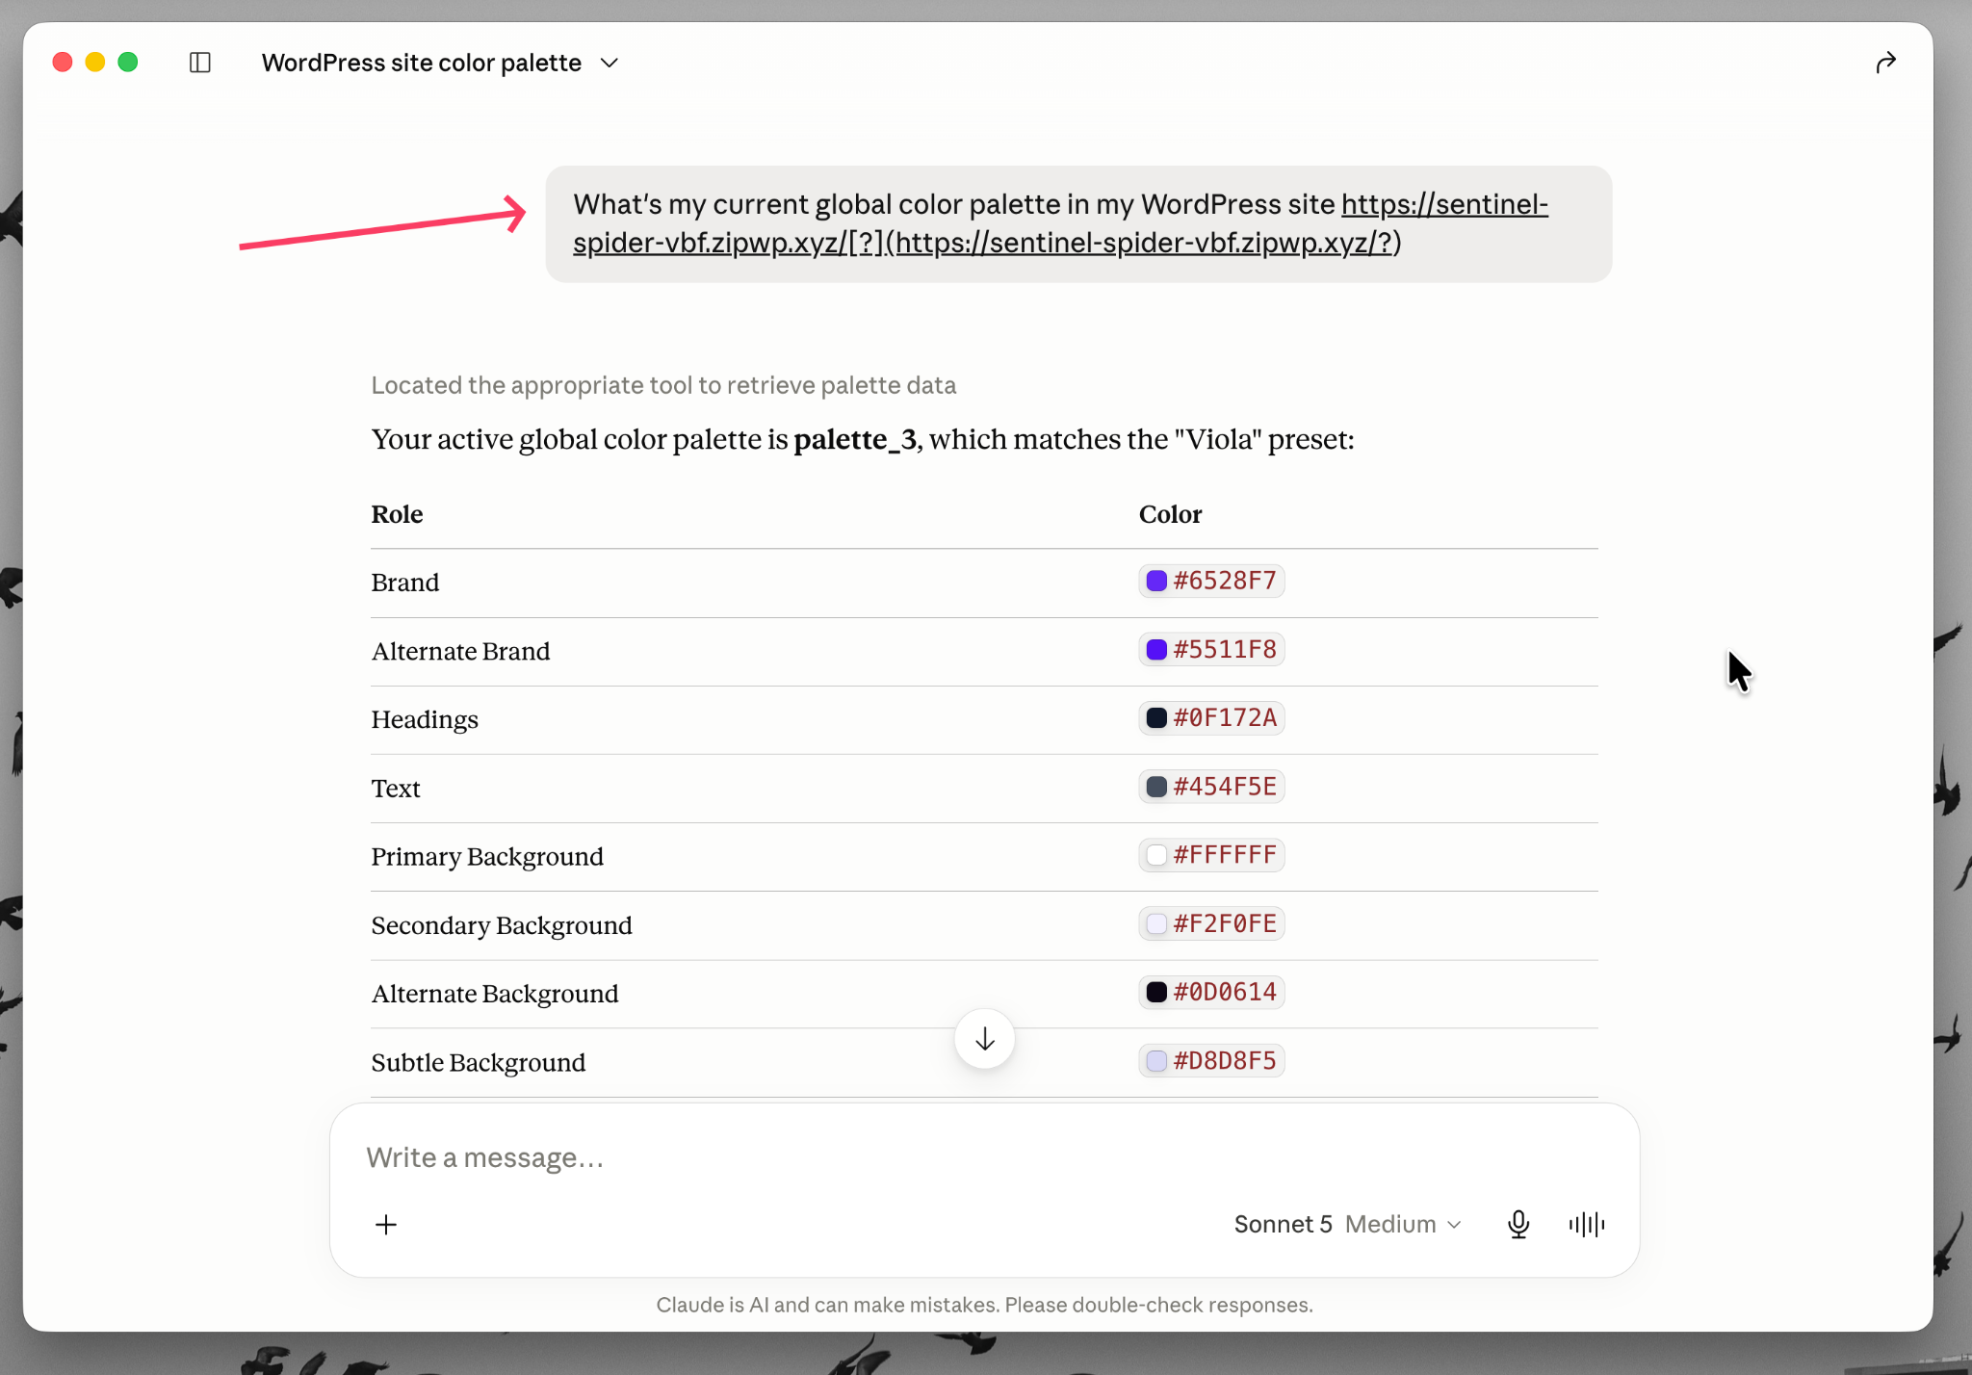Click the share arrow icon
1972x1375 pixels.
pos(1885,63)
